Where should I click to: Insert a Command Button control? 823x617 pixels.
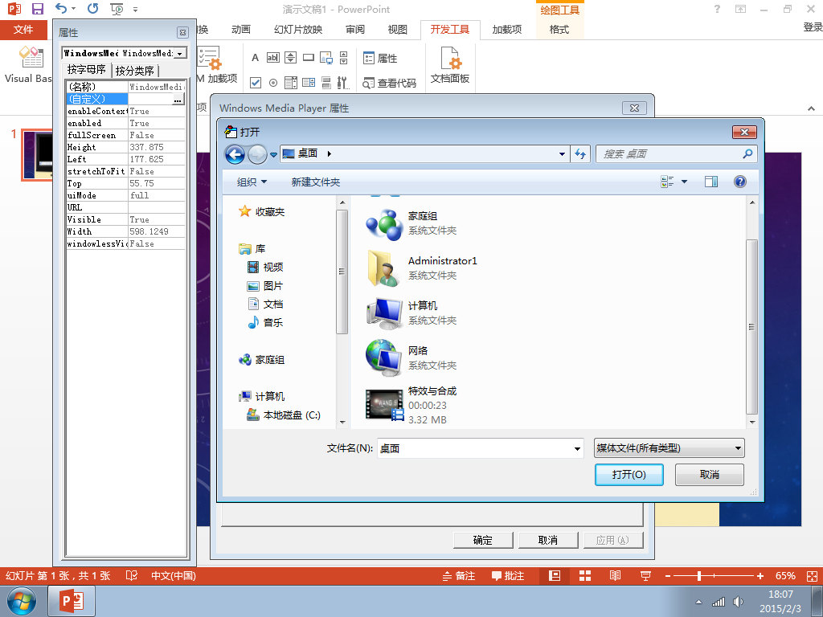click(x=309, y=58)
